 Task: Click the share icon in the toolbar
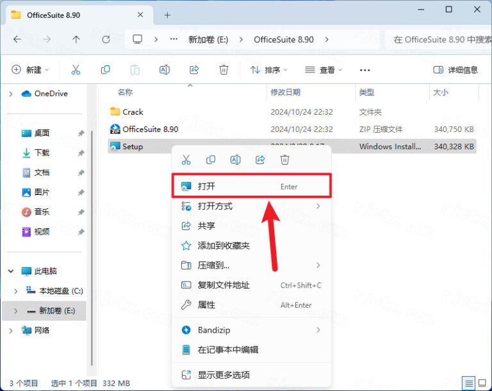coord(194,70)
